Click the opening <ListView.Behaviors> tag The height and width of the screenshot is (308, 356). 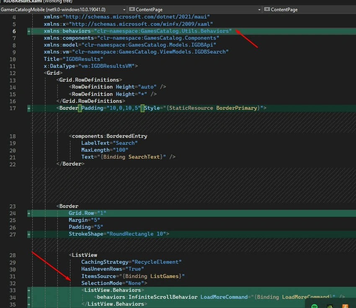(x=113, y=290)
